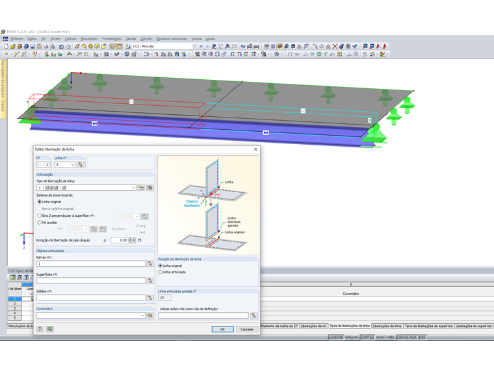Click the dialog help question-mark icon
The image size is (494, 370).
pos(40,329)
